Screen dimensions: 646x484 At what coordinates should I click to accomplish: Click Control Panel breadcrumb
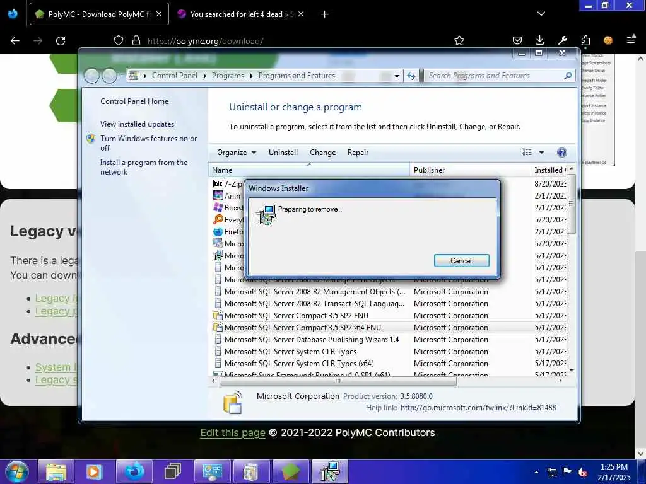(174, 76)
